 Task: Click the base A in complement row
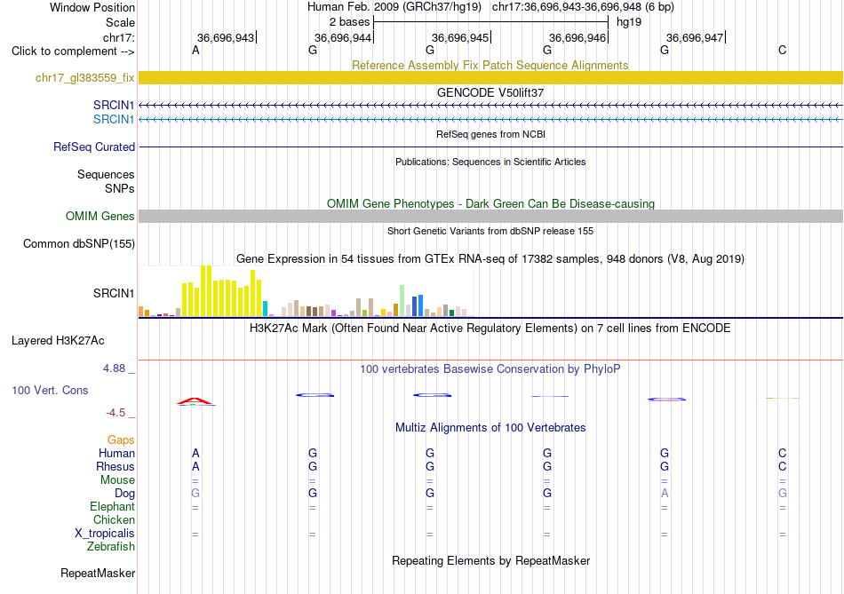click(x=196, y=50)
